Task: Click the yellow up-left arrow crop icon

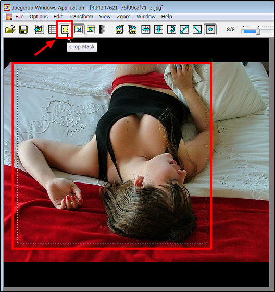Action: click(x=91, y=29)
